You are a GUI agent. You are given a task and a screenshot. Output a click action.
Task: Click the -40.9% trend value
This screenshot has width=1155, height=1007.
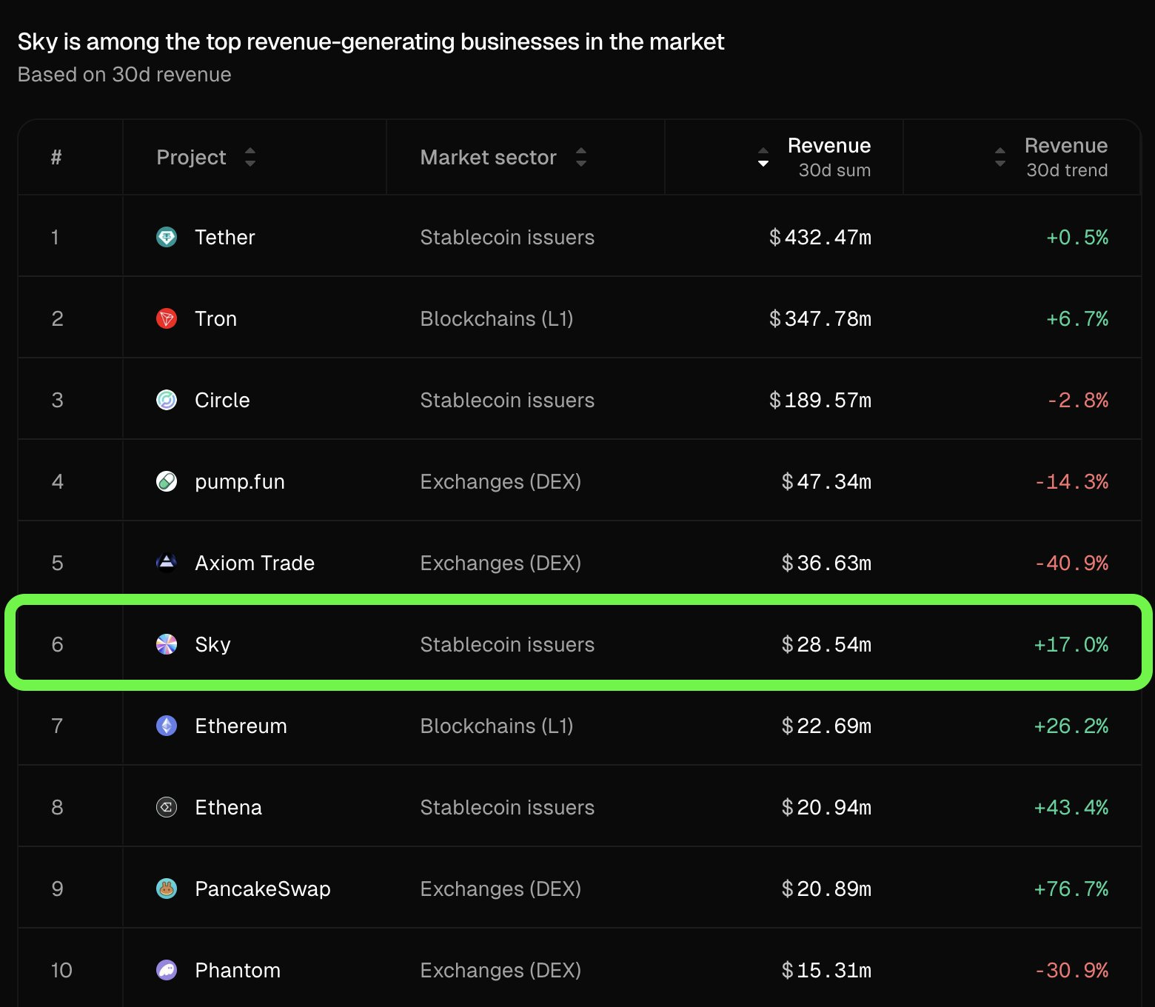[x=1071, y=563]
